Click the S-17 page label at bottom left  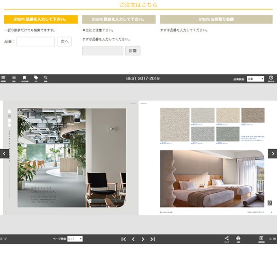tap(3, 239)
